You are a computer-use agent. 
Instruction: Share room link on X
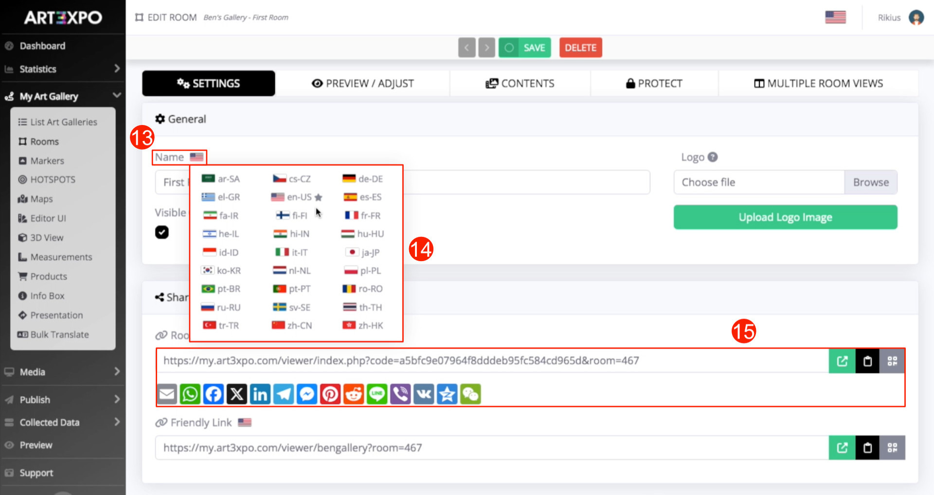237,394
